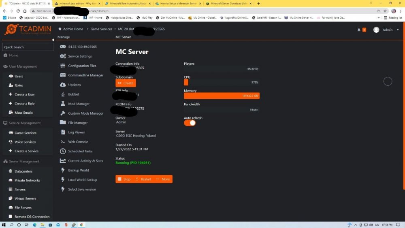Select Game Services in sidebar

click(x=25, y=133)
